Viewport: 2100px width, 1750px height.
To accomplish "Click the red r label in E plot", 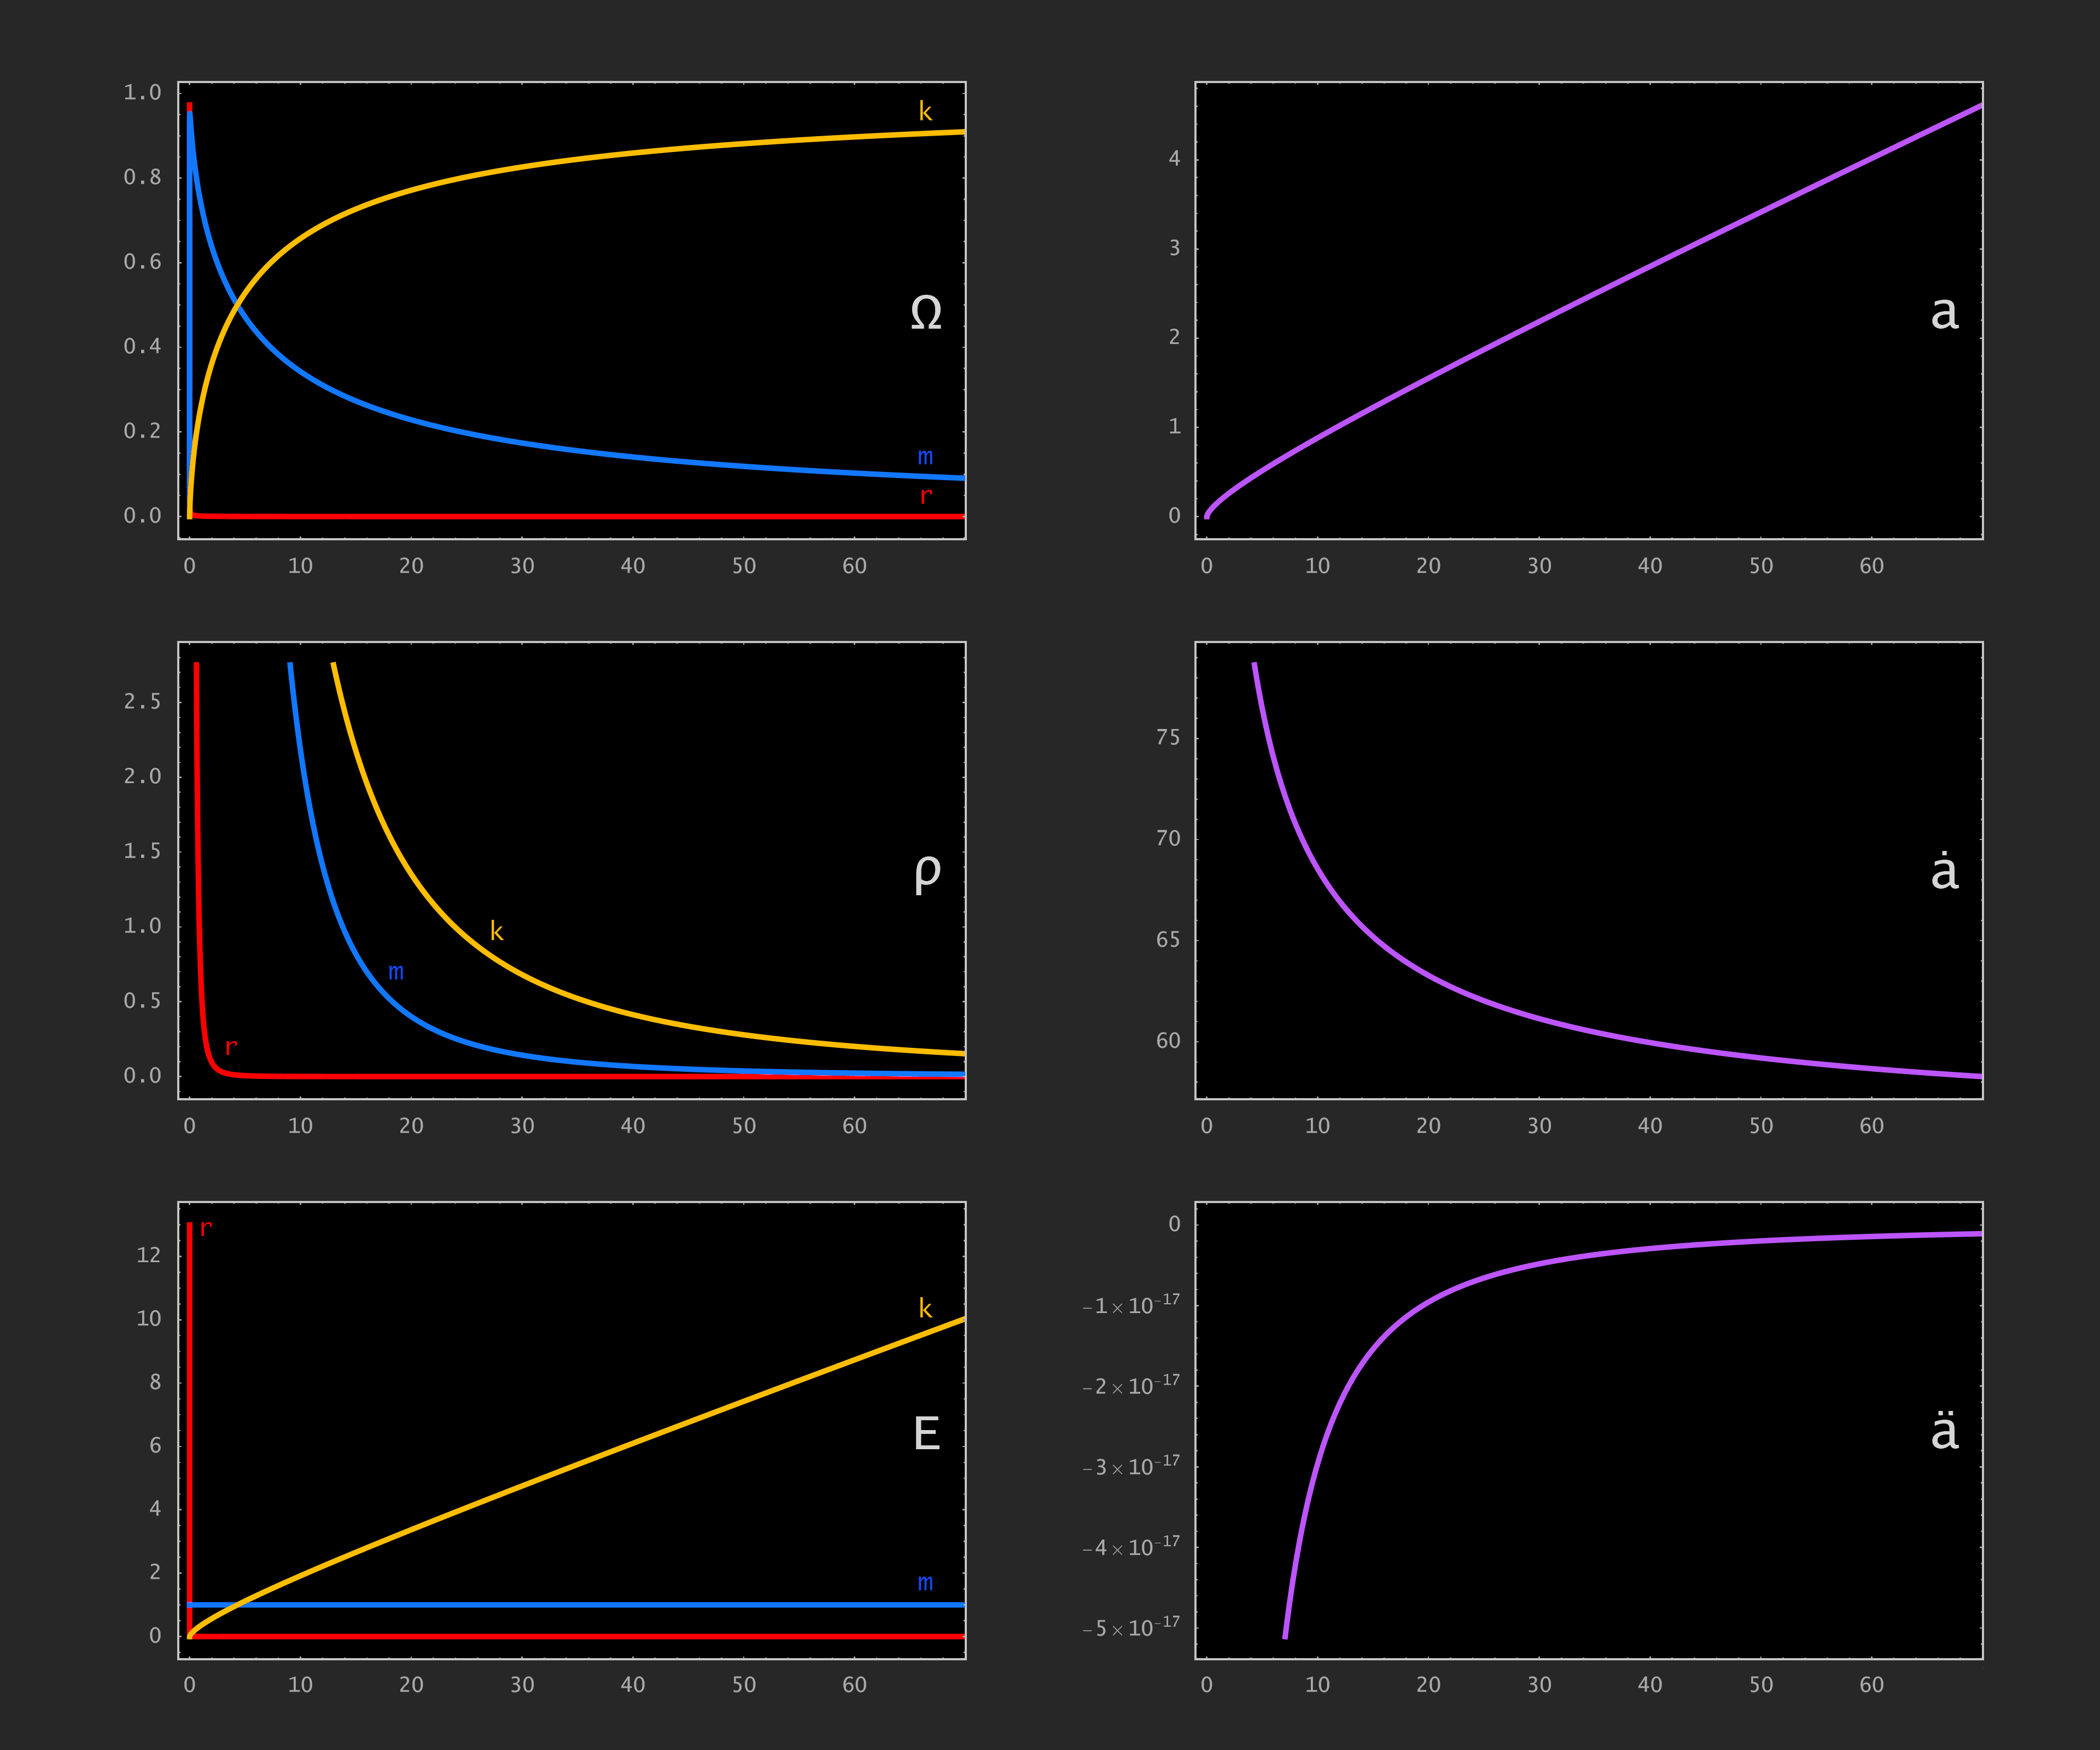I will (x=206, y=1228).
